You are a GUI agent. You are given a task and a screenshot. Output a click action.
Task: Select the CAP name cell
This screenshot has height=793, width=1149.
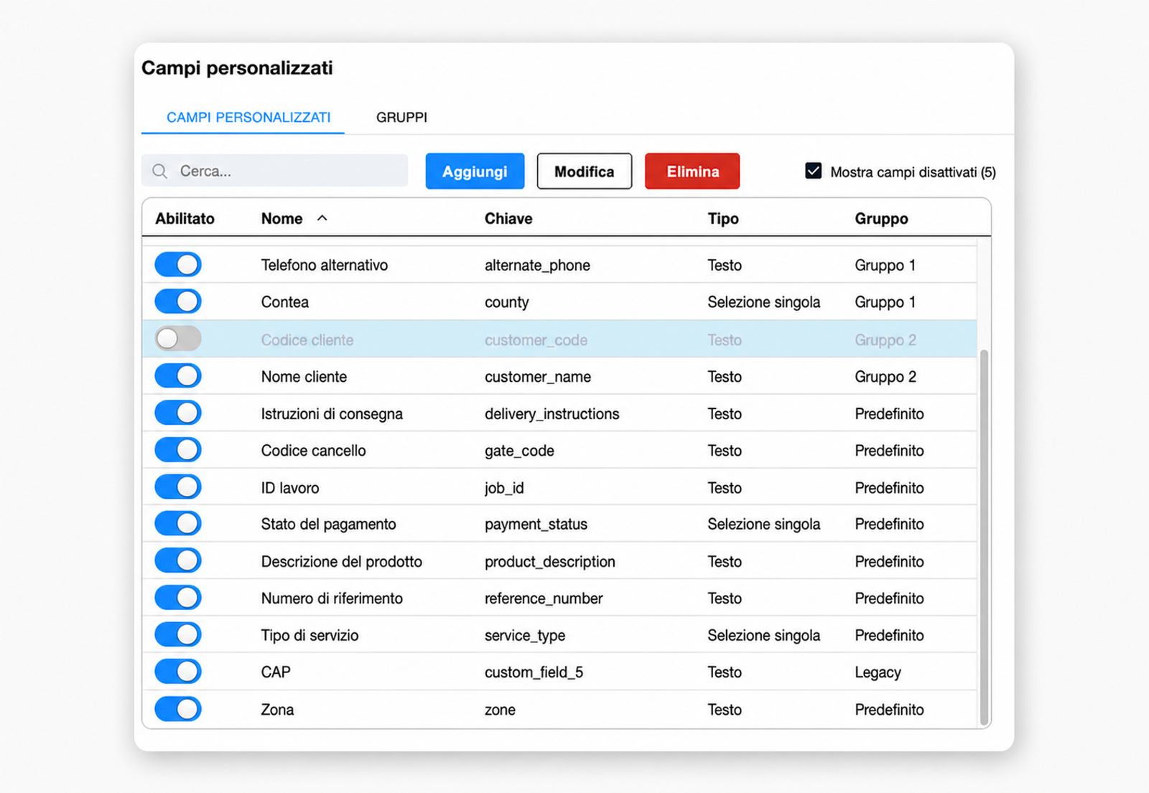point(276,672)
